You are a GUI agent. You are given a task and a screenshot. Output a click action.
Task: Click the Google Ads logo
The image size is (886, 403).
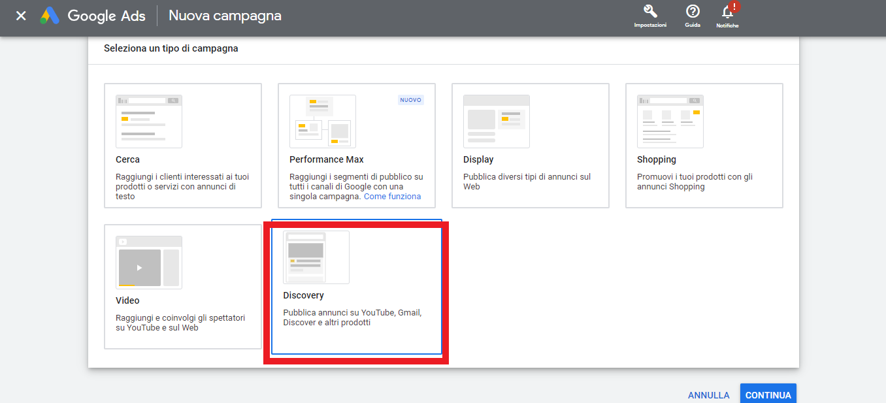click(x=50, y=16)
